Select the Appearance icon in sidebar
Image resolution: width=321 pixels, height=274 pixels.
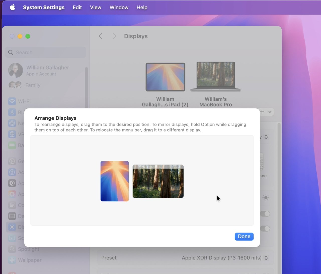(12, 183)
